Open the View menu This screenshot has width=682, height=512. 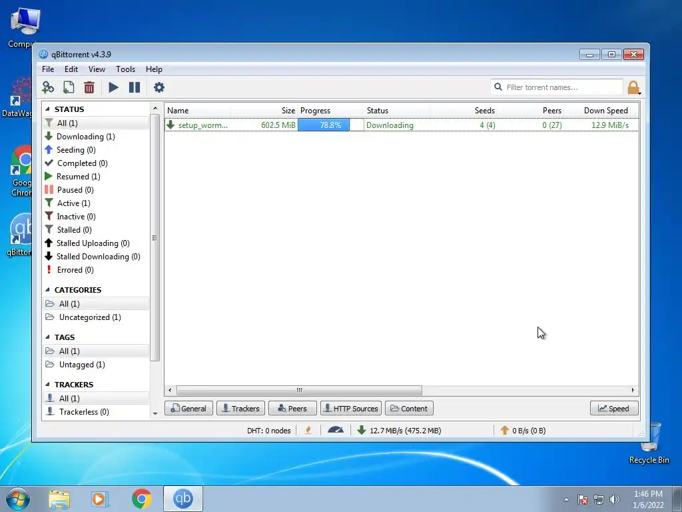97,69
